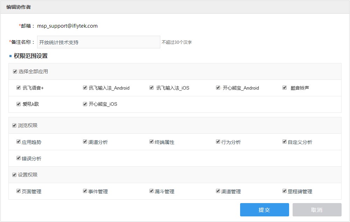Toggle the 行为分析 checkbox

click(218, 141)
